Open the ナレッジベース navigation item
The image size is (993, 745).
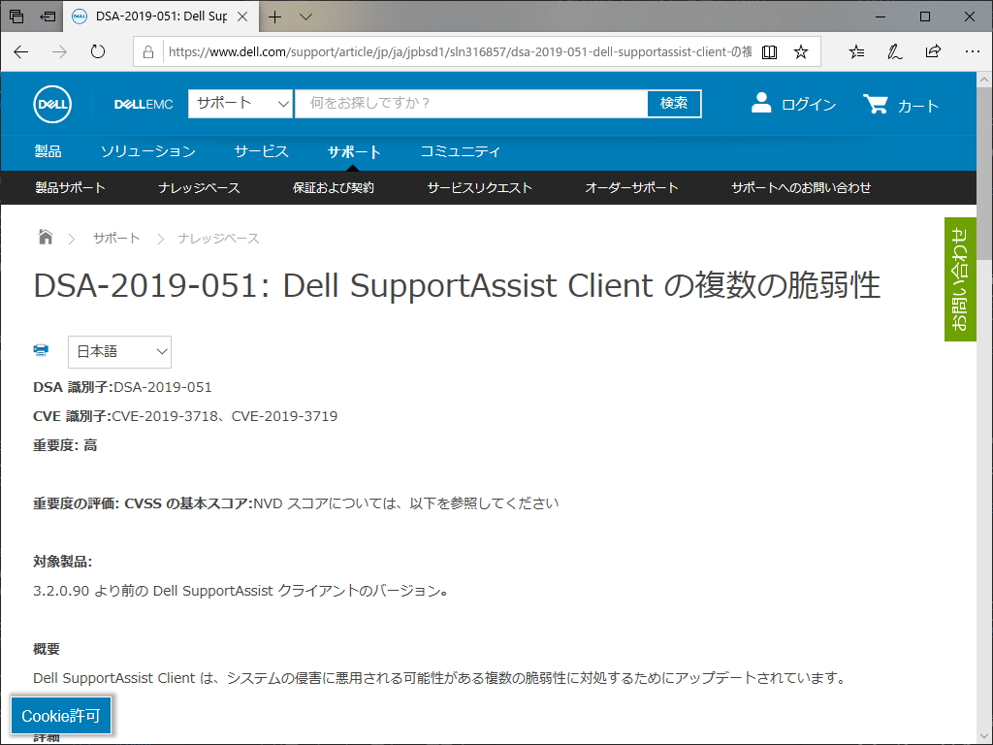coord(198,188)
